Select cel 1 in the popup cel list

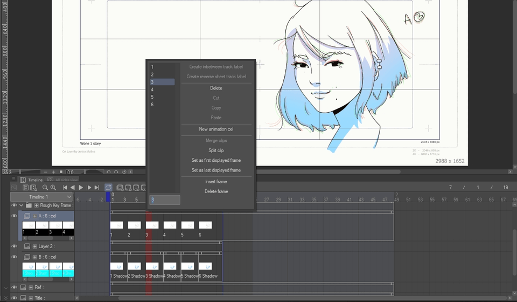(162, 67)
